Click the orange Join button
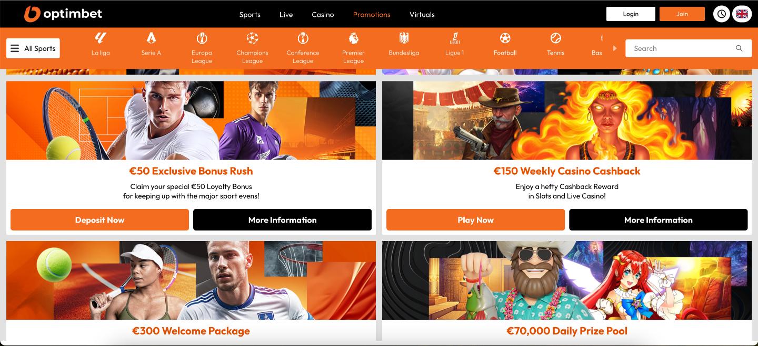The width and height of the screenshot is (758, 346). pos(682,14)
